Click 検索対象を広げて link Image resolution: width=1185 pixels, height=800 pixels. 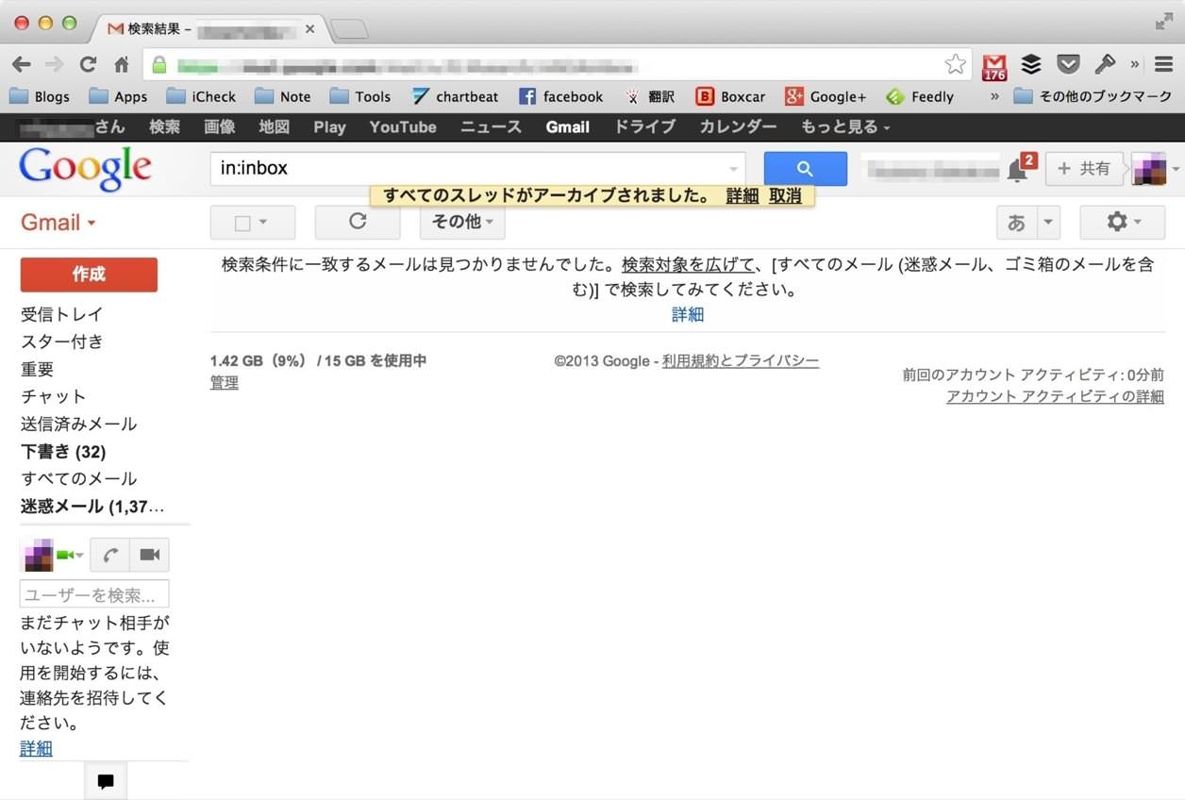click(x=688, y=264)
